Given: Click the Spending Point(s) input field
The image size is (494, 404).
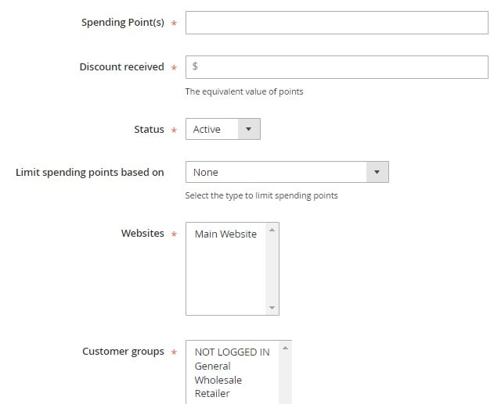Looking at the screenshot, I should (337, 23).
